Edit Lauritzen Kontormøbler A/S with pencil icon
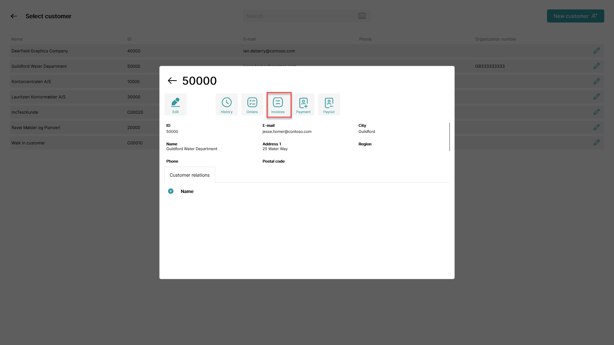 tap(596, 97)
